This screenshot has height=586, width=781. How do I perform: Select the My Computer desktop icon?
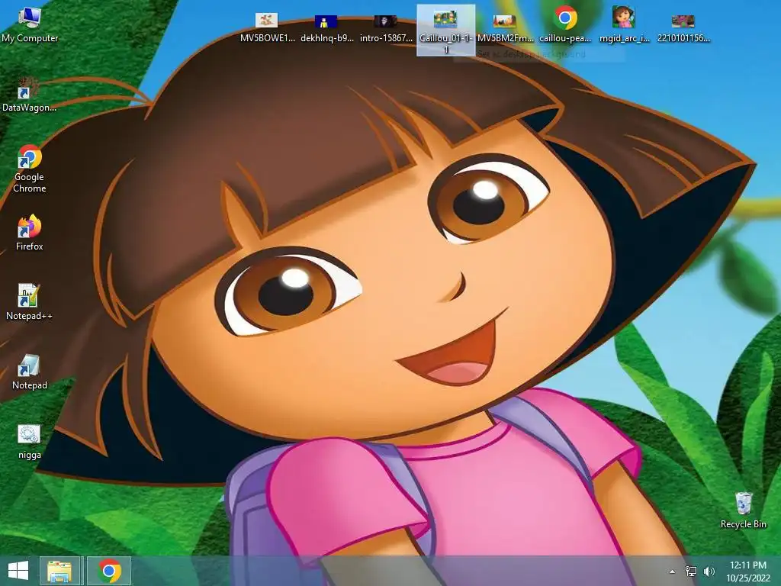tap(30, 25)
